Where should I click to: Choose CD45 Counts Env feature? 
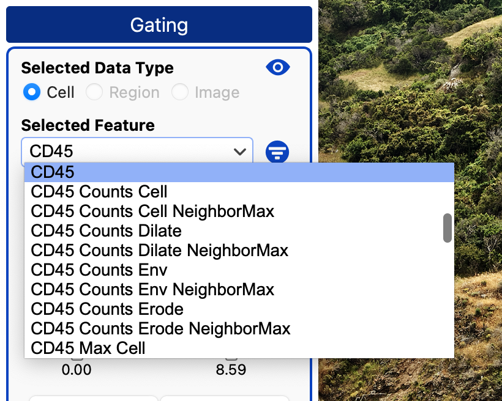(x=100, y=270)
